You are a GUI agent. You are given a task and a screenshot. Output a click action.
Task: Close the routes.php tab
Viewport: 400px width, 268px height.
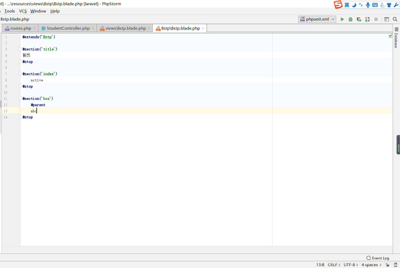(34, 28)
